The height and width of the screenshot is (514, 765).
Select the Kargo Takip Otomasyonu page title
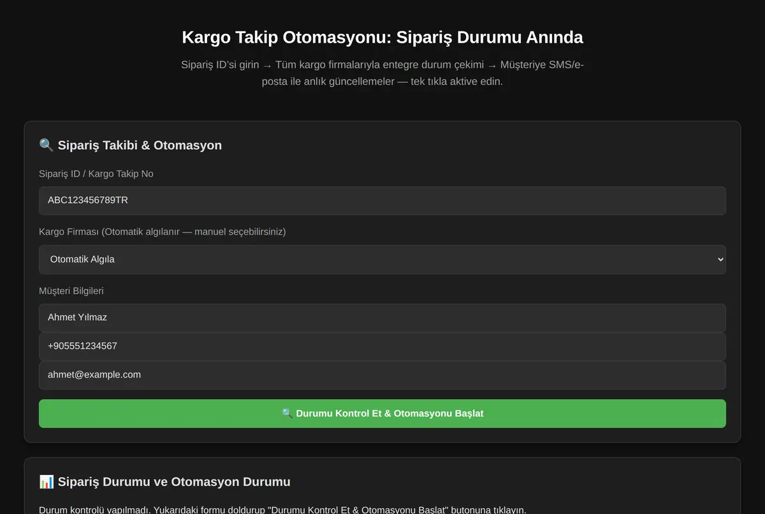click(x=382, y=37)
